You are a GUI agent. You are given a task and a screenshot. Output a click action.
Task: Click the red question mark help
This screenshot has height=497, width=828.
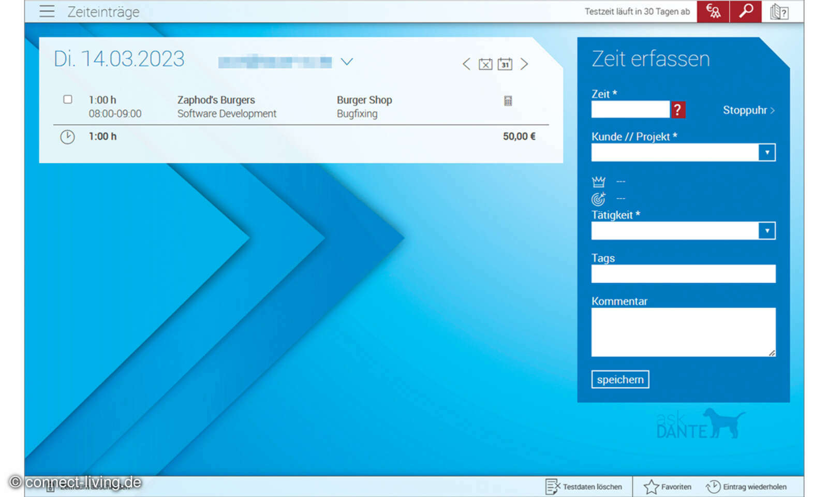[677, 110]
